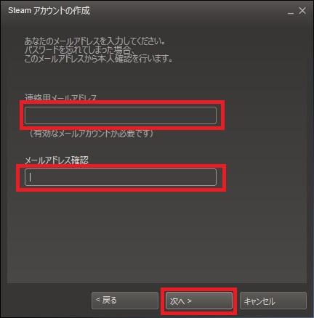Screen dimensions: 314x318
Task: Go back with the < 戻る button
Action: point(125,301)
